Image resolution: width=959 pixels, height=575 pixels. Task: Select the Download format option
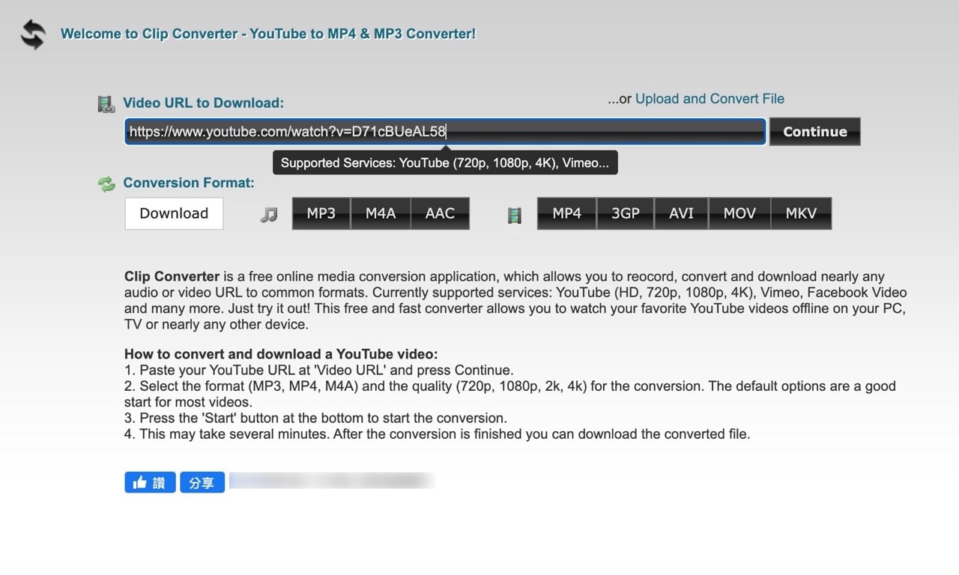point(174,213)
